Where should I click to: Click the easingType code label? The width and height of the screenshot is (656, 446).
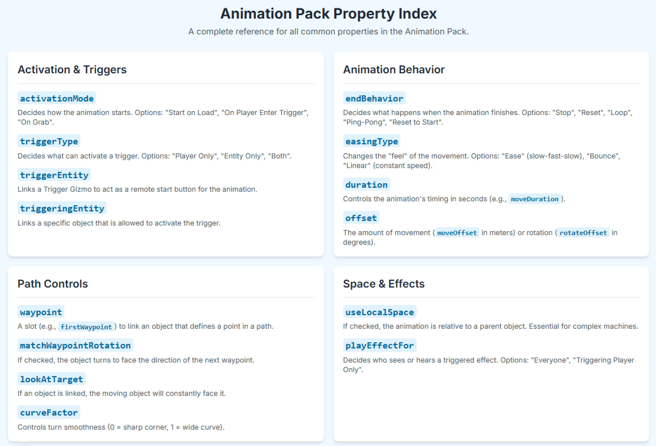coord(371,141)
